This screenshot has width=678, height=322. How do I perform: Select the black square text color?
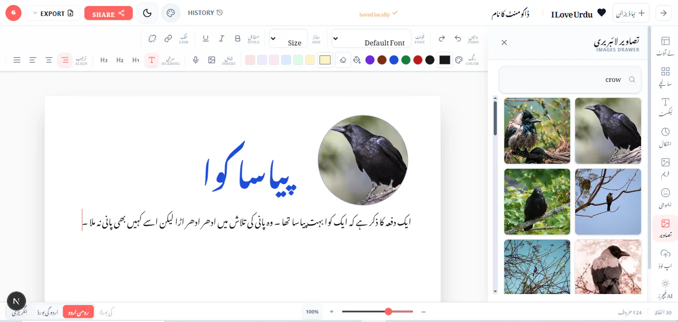444,60
